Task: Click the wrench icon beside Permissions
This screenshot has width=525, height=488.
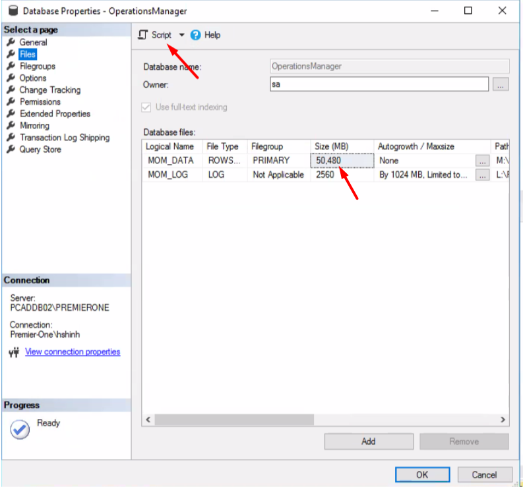Action: click(x=11, y=101)
